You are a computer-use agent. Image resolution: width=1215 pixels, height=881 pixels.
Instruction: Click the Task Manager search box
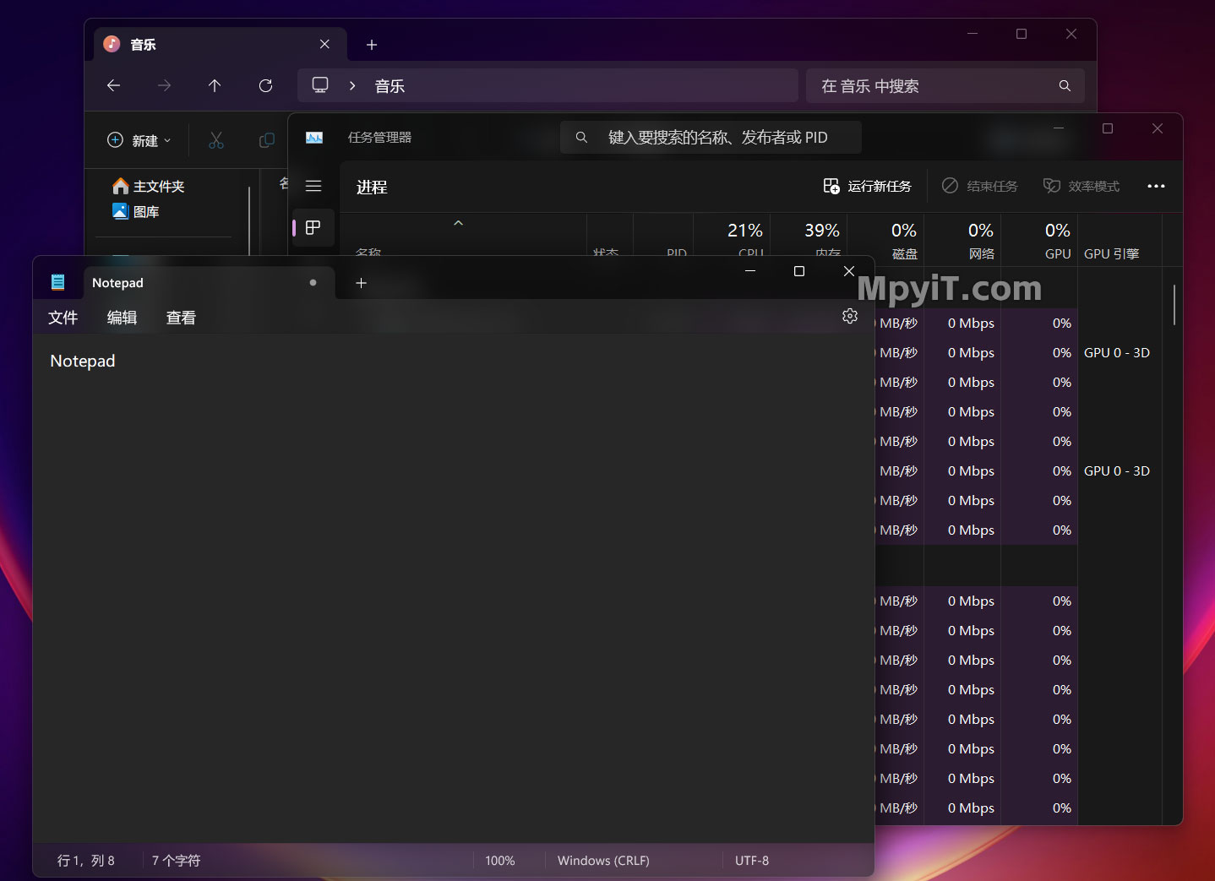(x=711, y=137)
